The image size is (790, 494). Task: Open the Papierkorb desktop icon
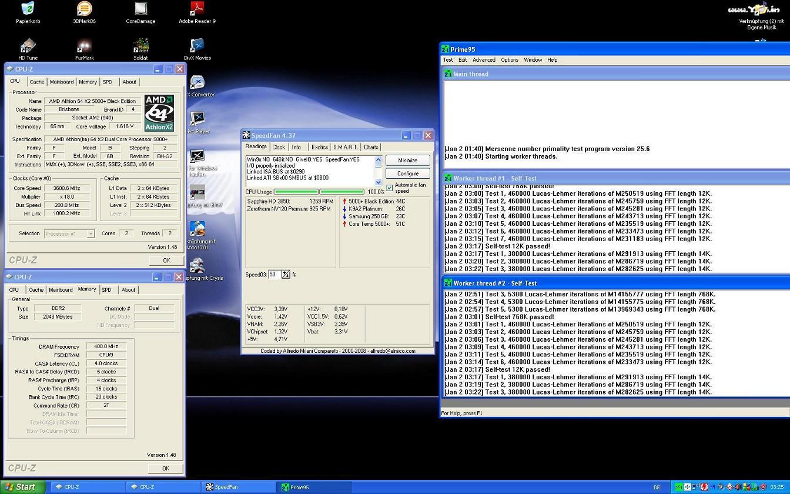[28, 9]
